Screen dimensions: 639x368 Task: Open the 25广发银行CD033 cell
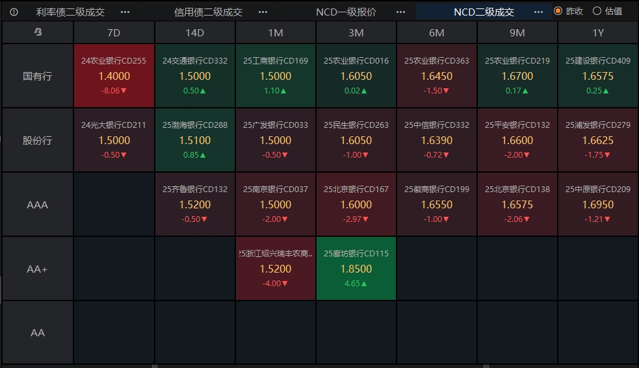pos(276,140)
